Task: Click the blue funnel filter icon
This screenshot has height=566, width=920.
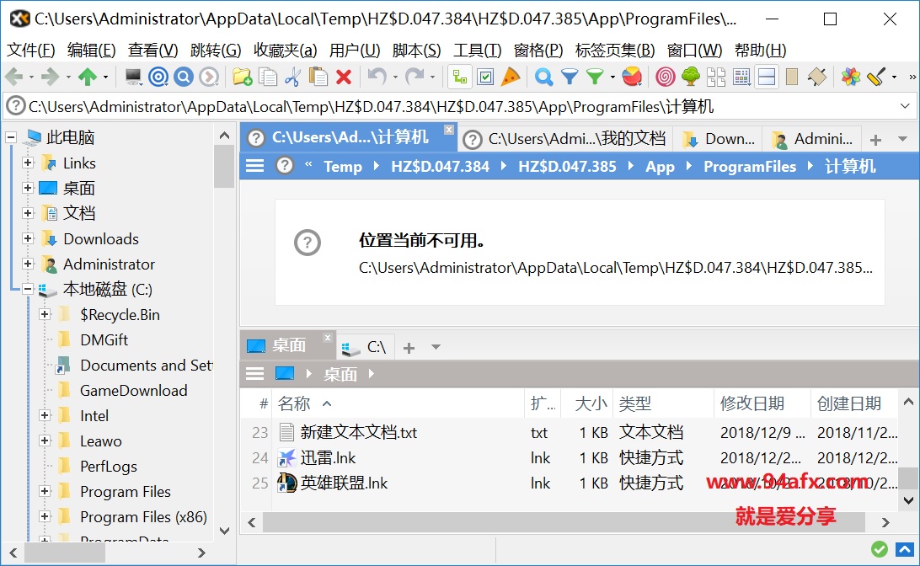Action: tap(570, 77)
